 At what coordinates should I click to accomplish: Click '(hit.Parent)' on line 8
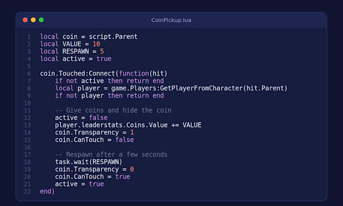[x=265, y=88]
